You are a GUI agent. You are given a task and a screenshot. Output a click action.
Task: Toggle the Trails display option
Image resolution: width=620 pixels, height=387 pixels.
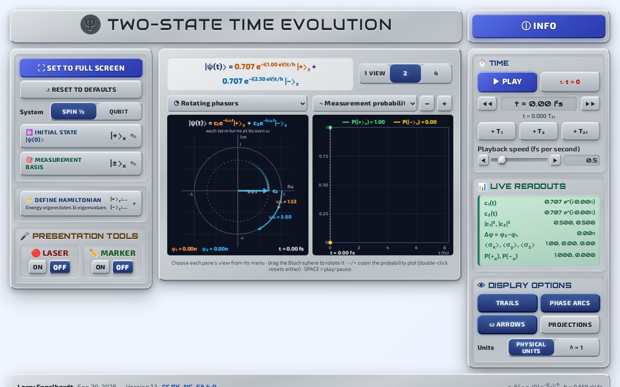point(507,303)
